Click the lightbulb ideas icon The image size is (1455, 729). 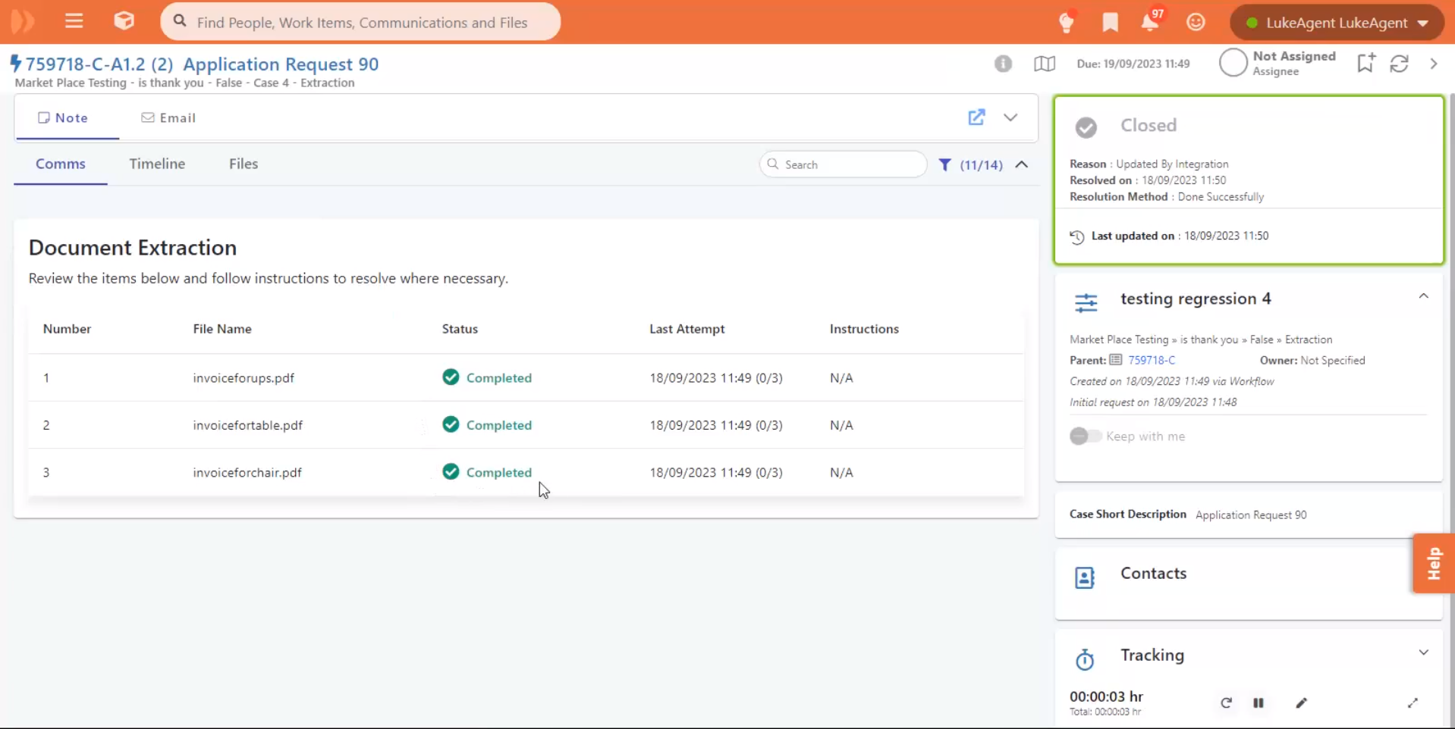pos(1067,23)
